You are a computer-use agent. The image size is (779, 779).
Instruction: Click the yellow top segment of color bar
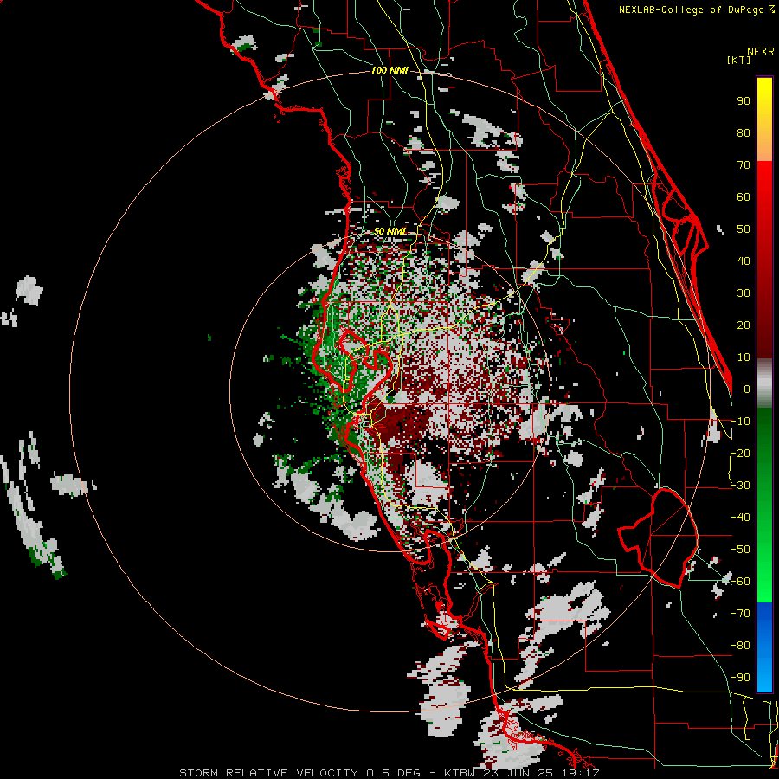pos(764,119)
